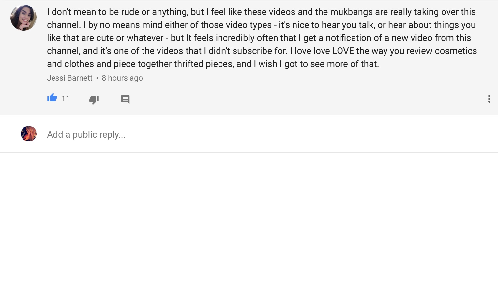Open comment permalink from the time posted
The height and width of the screenshot is (295, 498).
[122, 78]
